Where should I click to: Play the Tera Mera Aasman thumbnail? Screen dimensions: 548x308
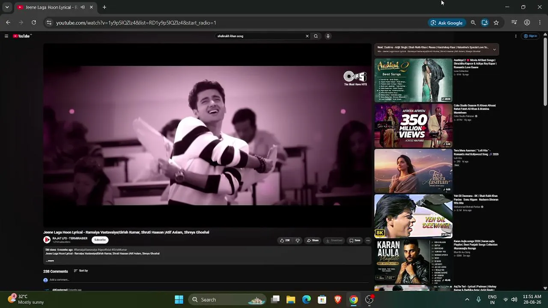pos(413,171)
